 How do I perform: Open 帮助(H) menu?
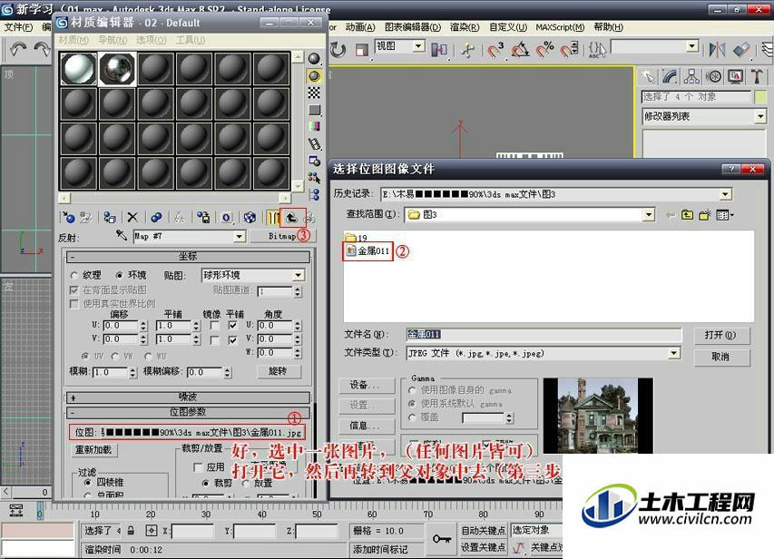coord(608,27)
